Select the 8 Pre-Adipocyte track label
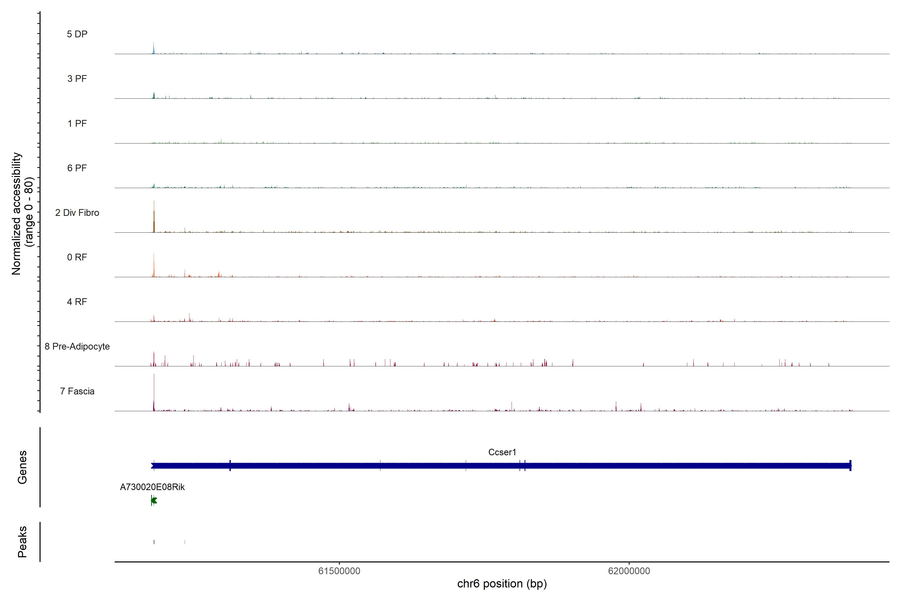The height and width of the screenshot is (601, 901). click(x=77, y=347)
